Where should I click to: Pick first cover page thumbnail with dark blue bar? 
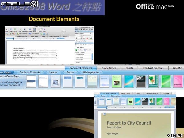pos(31,82)
